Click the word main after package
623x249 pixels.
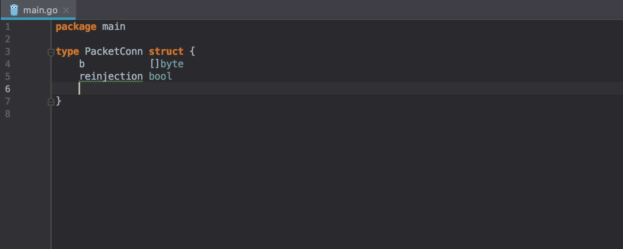(114, 27)
